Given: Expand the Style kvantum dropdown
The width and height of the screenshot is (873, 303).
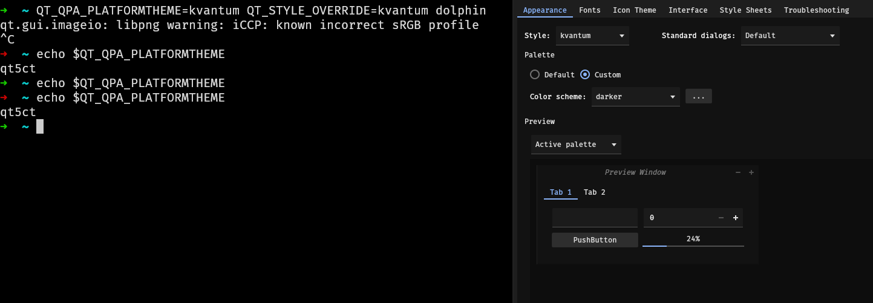Looking at the screenshot, I should click(592, 36).
